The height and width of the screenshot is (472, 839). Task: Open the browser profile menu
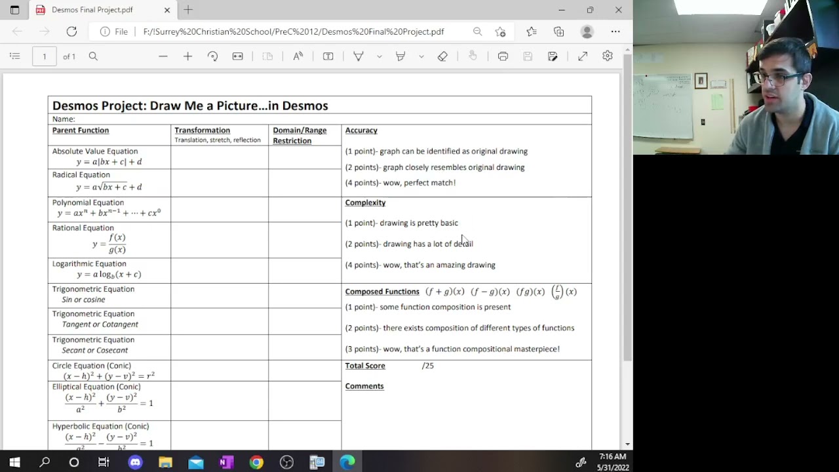pos(587,31)
